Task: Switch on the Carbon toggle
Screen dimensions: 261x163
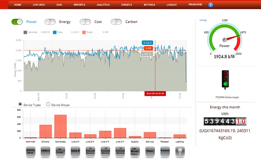Action: coord(116,22)
